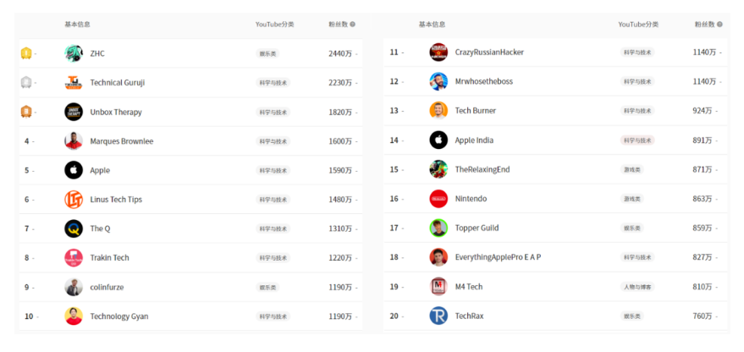Click the bronze rank 3 medal icon

pos(26,112)
